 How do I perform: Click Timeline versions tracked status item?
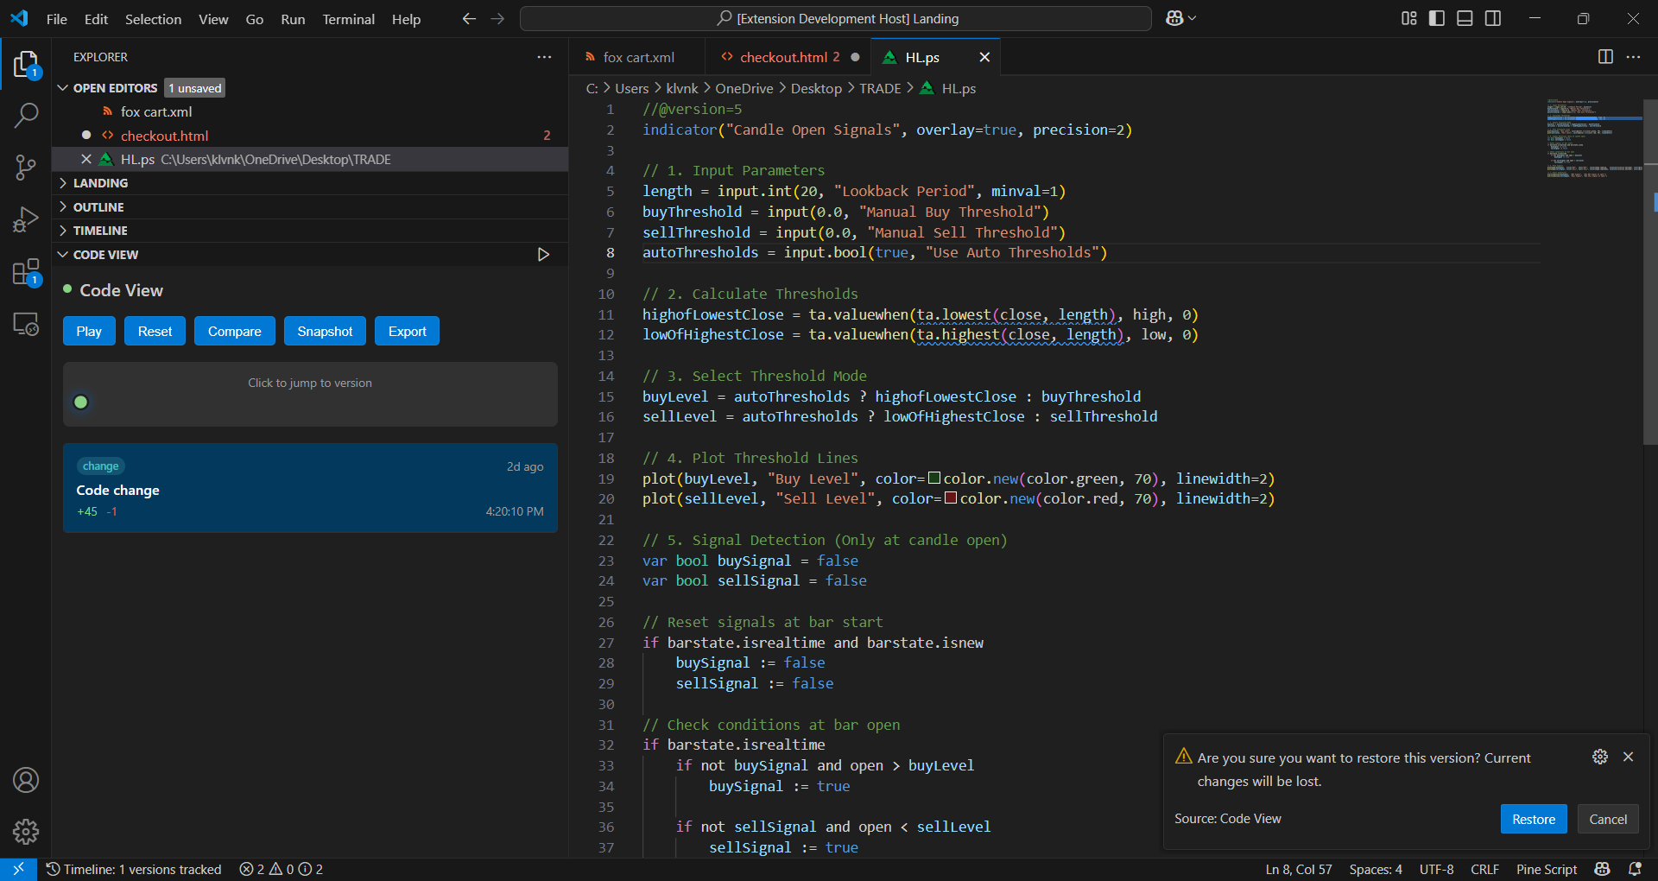134,869
